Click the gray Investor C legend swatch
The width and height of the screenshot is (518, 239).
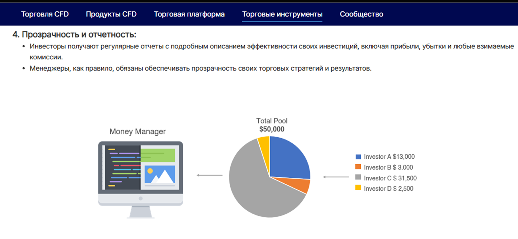coord(358,177)
